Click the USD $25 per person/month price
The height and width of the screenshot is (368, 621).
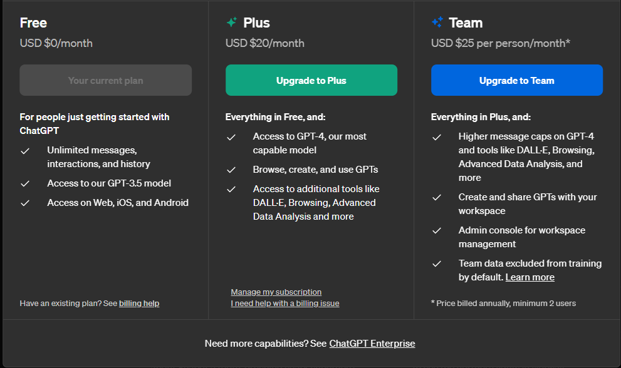[501, 43]
